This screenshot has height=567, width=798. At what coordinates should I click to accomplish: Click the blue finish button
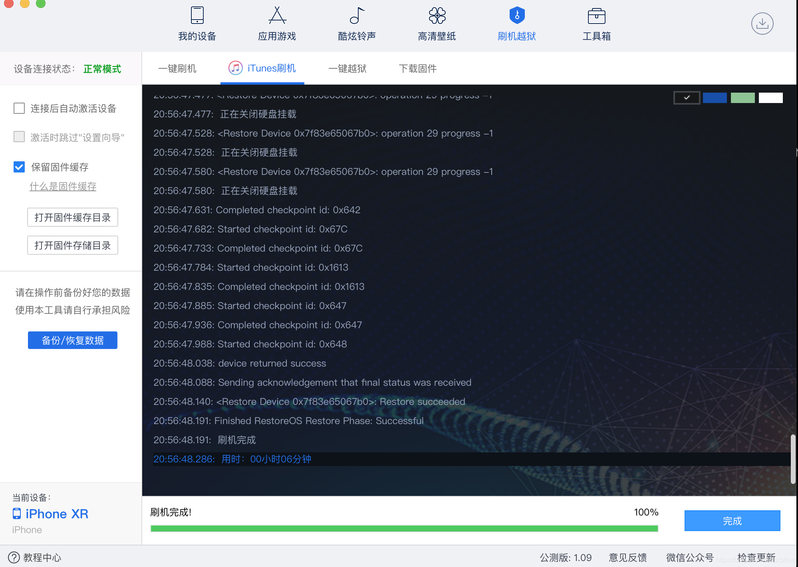coord(732,521)
